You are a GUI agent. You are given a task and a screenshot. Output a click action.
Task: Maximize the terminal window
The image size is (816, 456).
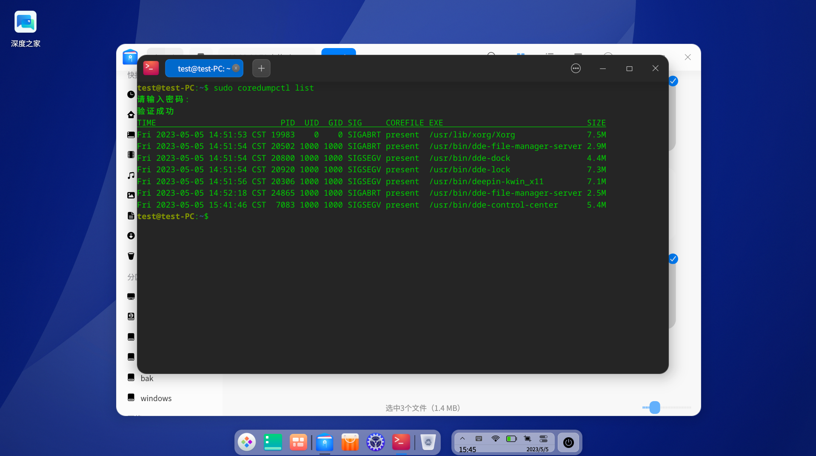pos(629,68)
